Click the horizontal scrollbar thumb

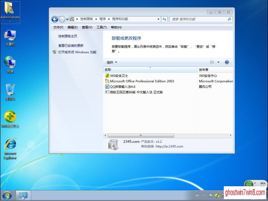tap(141, 135)
